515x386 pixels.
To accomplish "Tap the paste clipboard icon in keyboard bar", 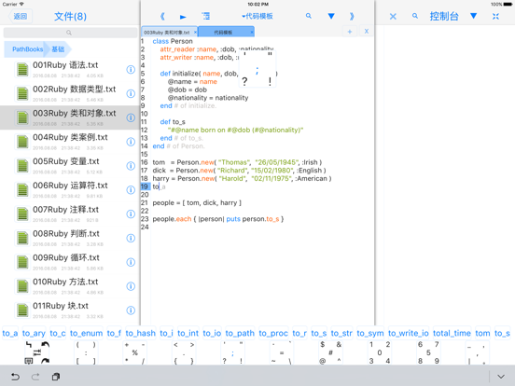I will (x=56, y=377).
